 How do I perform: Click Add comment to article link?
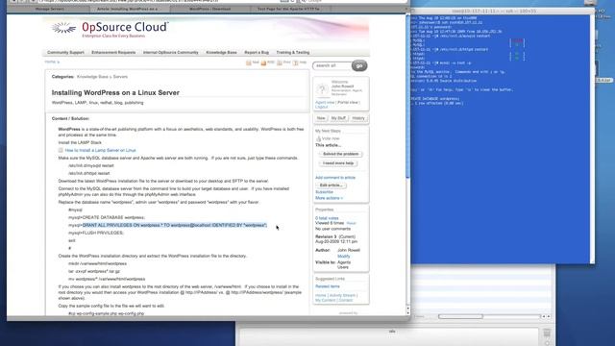tap(335, 178)
